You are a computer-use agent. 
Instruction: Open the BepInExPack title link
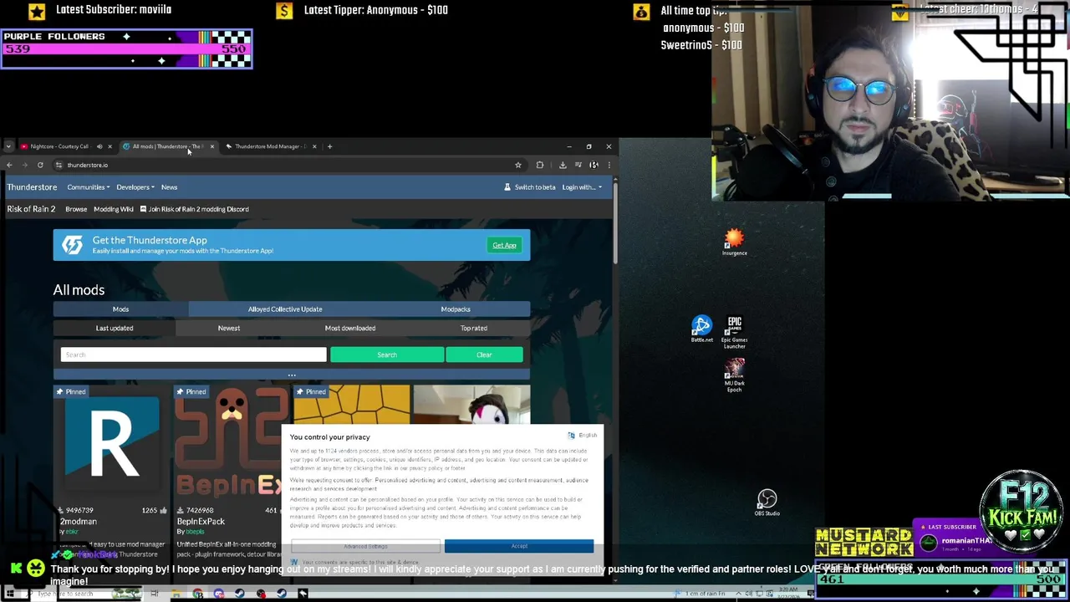pos(201,522)
